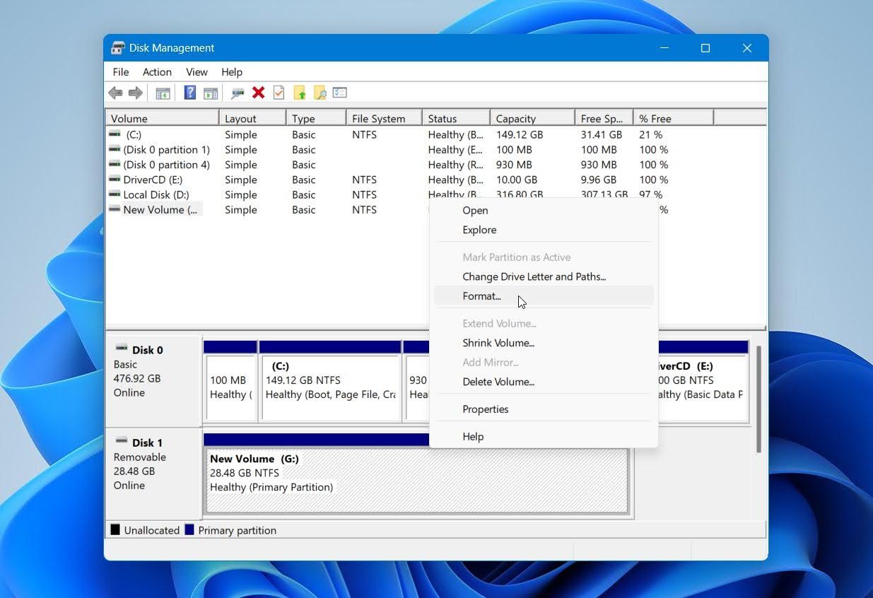
Task: Click the checkmark page Properties icon
Action: (279, 93)
